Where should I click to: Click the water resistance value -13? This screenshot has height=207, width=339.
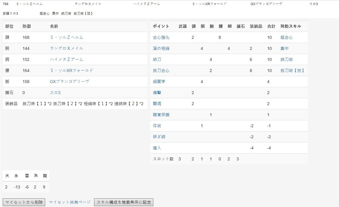(x=17, y=187)
